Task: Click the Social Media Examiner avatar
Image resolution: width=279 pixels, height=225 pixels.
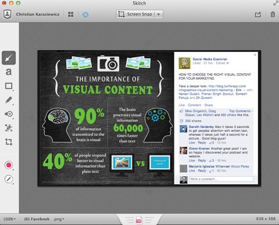Action: [184, 63]
